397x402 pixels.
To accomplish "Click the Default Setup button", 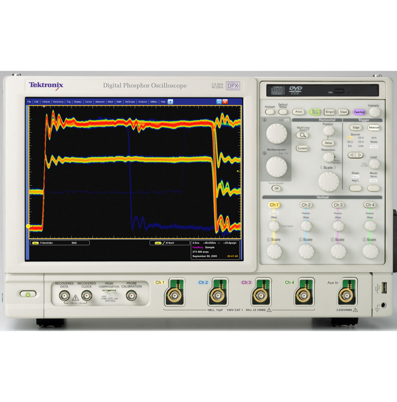I will (283, 112).
